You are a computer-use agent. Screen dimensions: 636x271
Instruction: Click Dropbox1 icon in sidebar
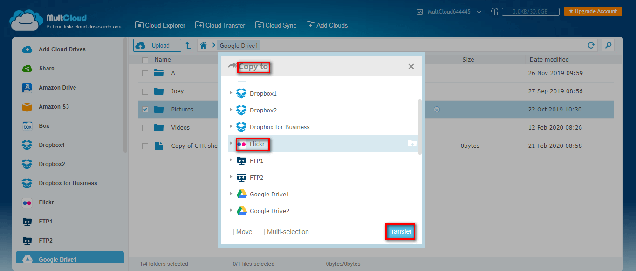coord(27,145)
